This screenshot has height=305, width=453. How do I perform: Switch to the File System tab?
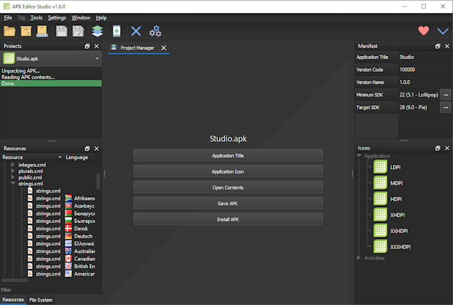coord(41,300)
